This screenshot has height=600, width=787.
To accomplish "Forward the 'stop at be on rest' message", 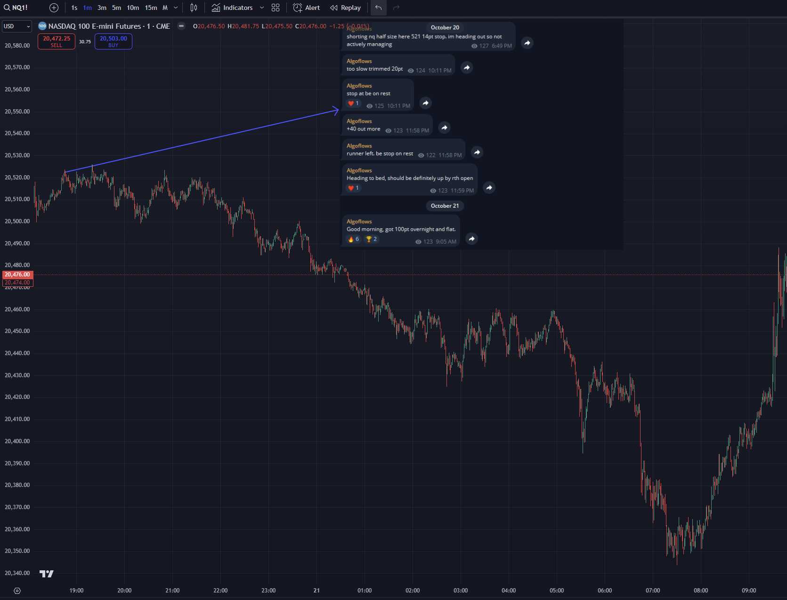I will [x=426, y=103].
